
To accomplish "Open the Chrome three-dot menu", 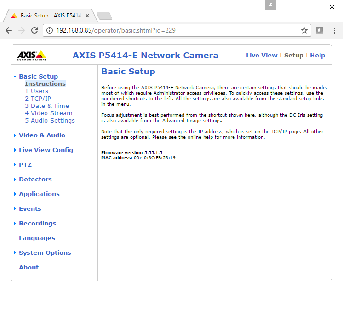I will point(334,30).
